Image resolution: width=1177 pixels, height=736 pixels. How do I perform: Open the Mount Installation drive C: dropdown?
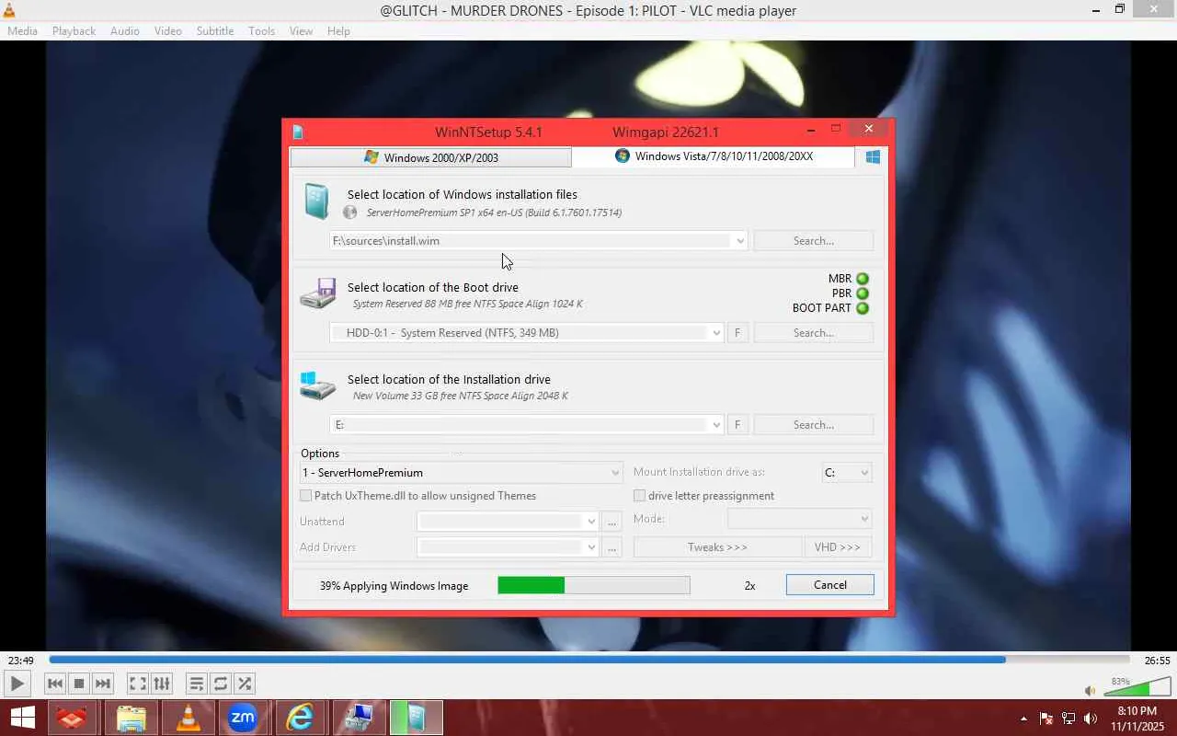point(847,473)
